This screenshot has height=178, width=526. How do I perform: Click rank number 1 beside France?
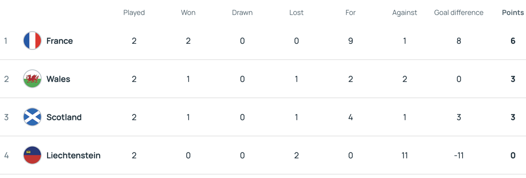coord(6,41)
